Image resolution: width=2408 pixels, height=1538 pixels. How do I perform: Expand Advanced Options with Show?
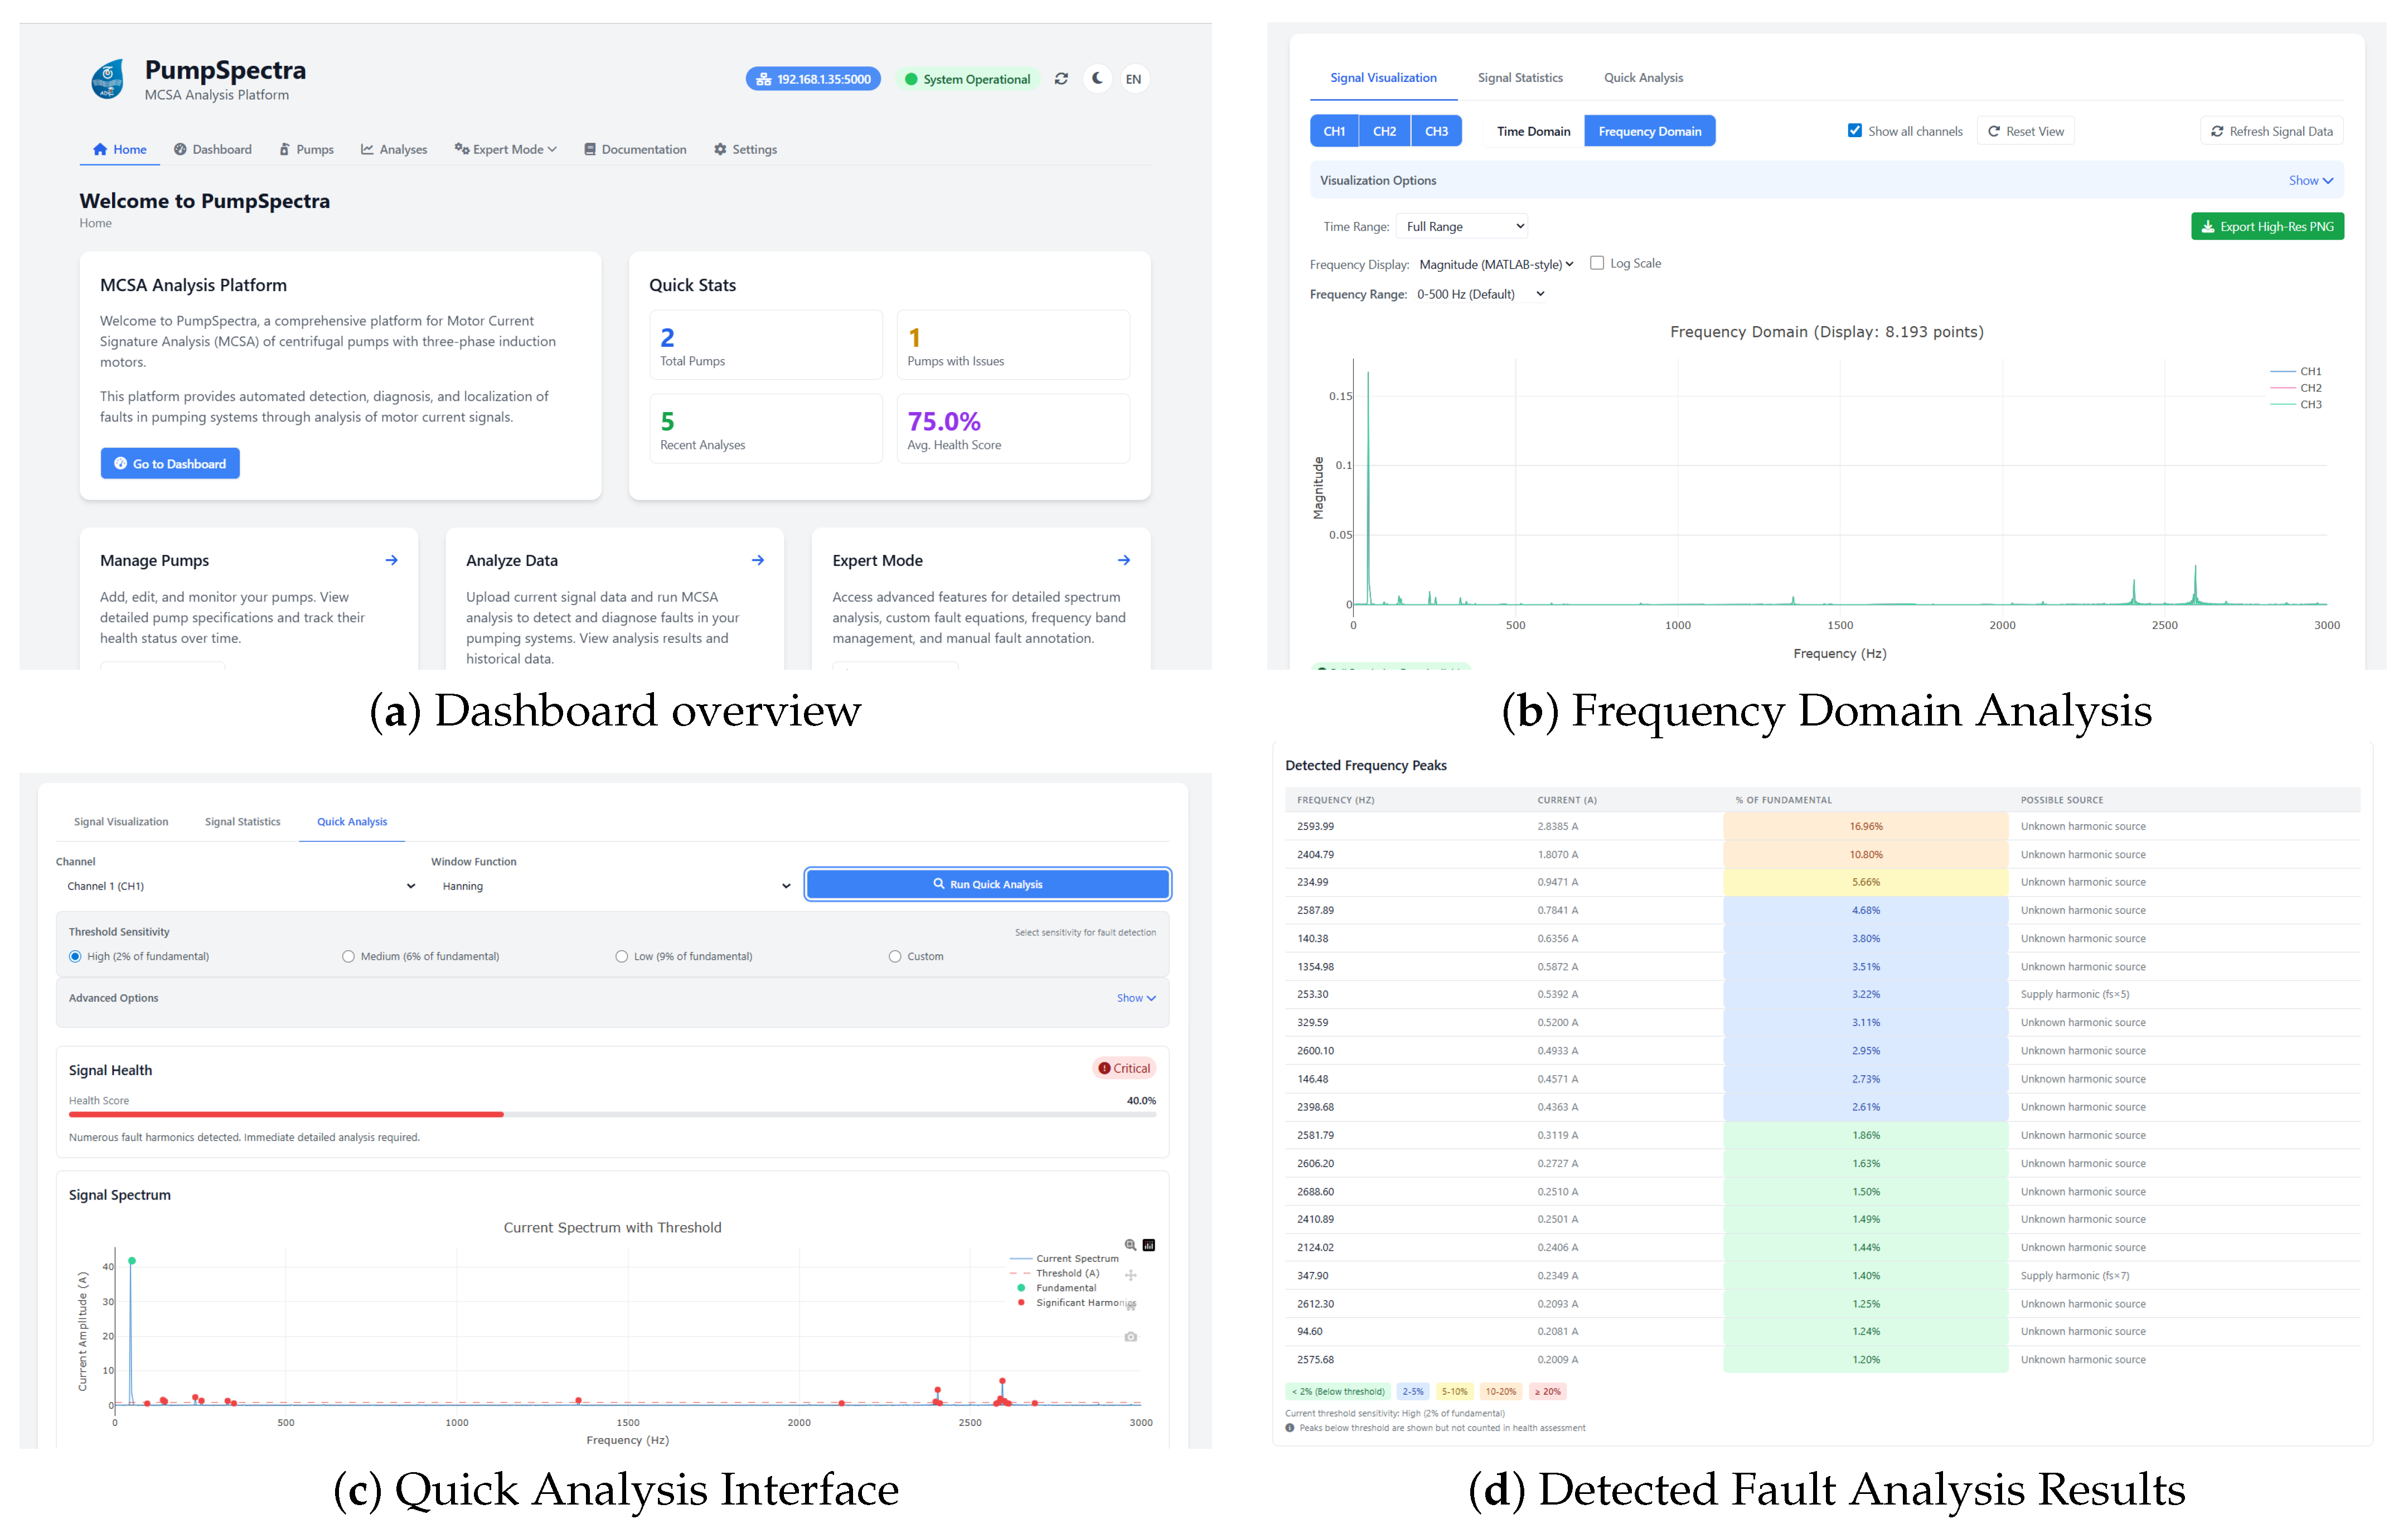point(1136,998)
